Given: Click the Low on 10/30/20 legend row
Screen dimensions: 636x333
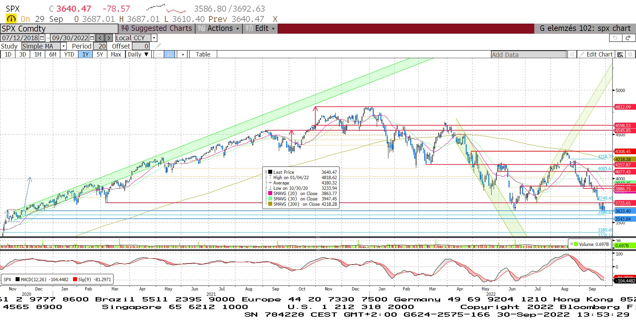Looking at the screenshot, I should (303, 188).
